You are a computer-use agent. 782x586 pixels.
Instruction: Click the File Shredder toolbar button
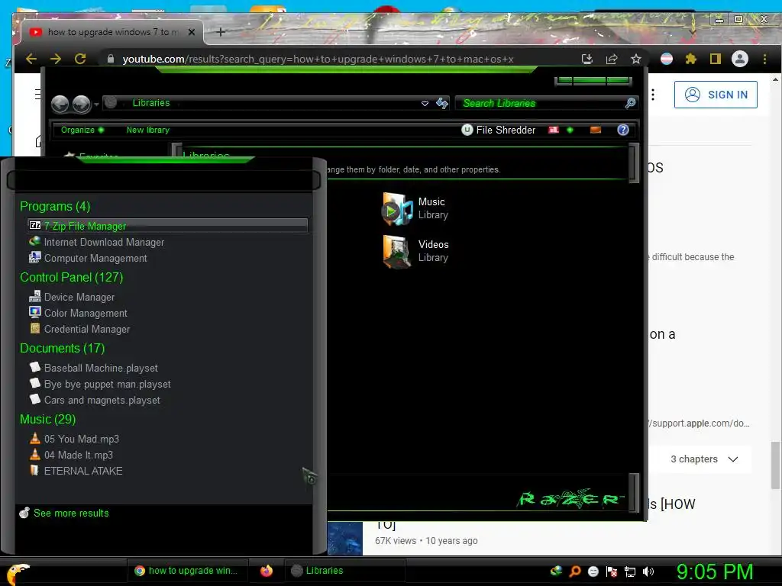498,130
